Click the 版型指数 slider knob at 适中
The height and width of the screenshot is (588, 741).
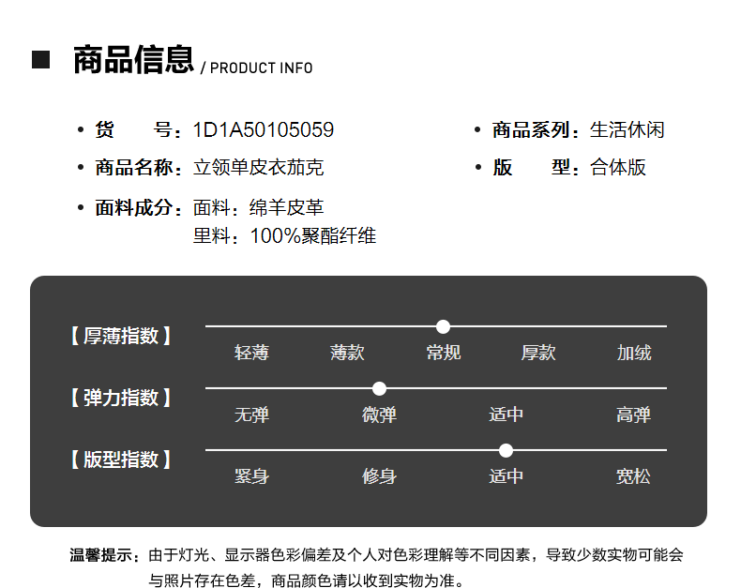(506, 450)
